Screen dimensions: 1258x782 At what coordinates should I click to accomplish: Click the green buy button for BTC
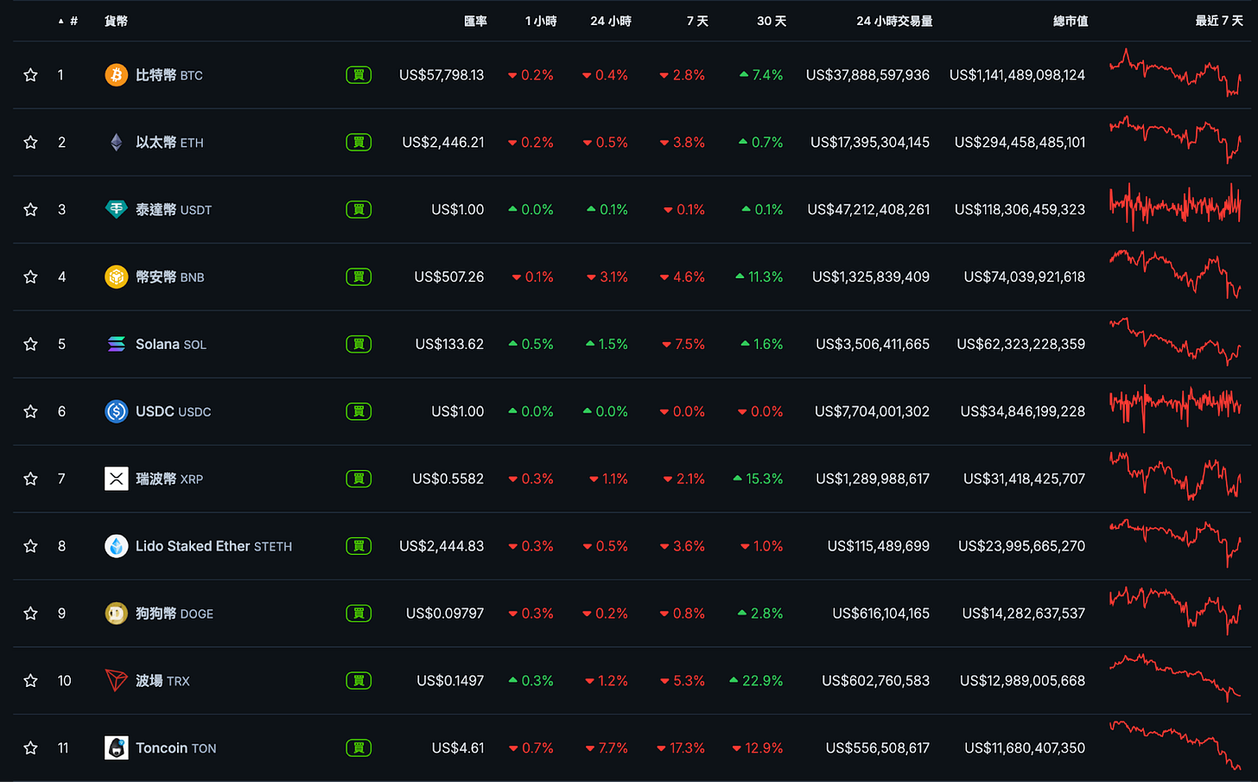pyautogui.click(x=359, y=75)
